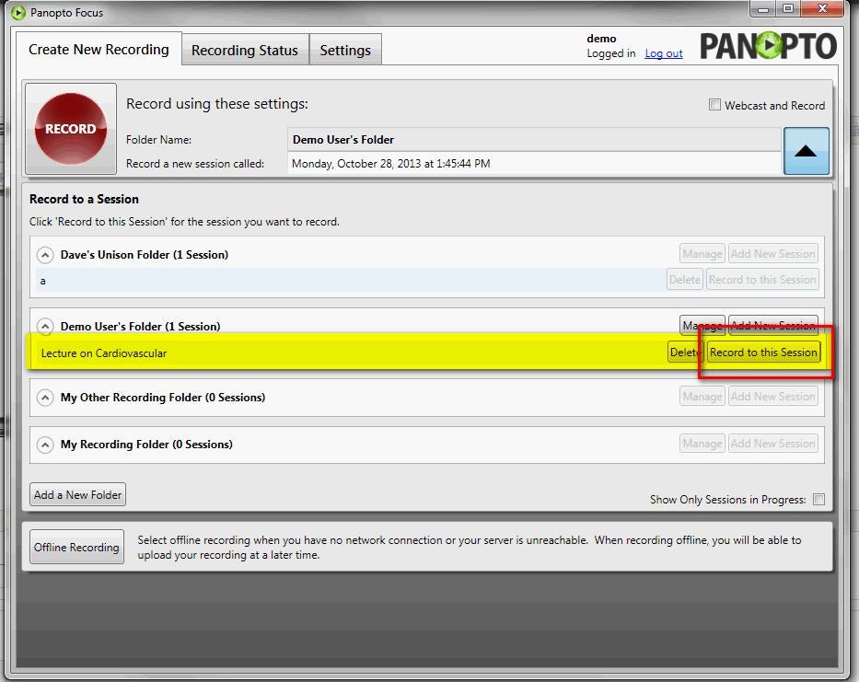Toggle Show Only Sessions in Progress
Image resolution: width=859 pixels, height=682 pixels.
(818, 499)
